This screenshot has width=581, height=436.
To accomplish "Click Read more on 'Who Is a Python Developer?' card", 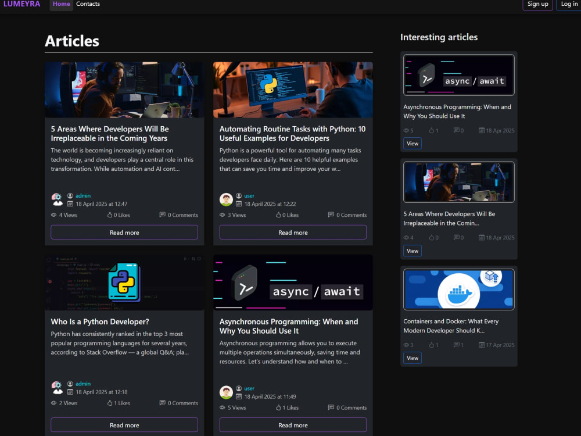I will pyautogui.click(x=124, y=426).
